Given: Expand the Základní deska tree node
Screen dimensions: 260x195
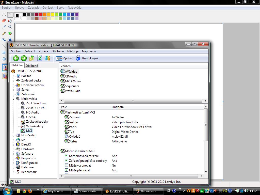Looking at the screenshot, I should 14,81.
